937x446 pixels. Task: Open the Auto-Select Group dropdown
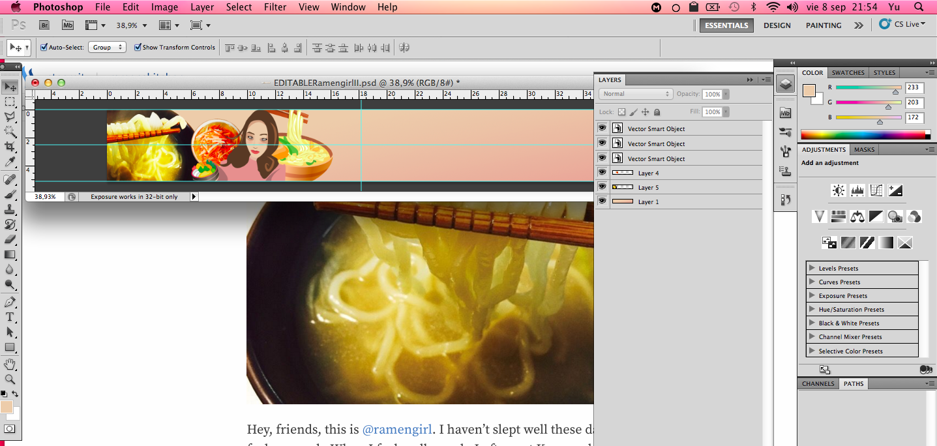(108, 48)
